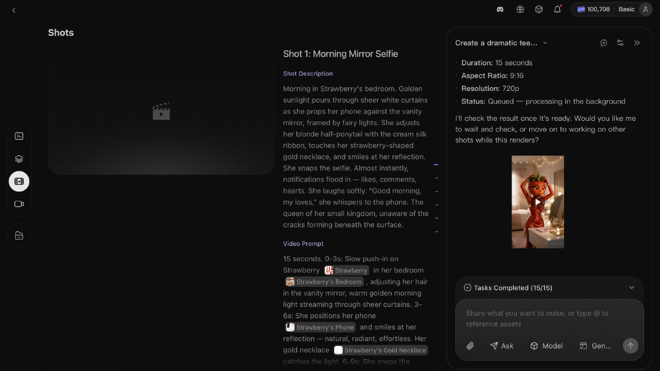
Task: Click the Tasks Completed check circle icon
Action: click(x=468, y=288)
